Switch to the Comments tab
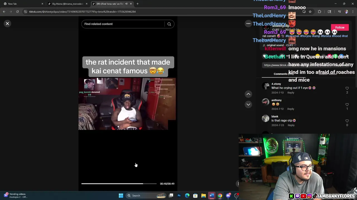This screenshot has width=357, height=200. coord(283,74)
